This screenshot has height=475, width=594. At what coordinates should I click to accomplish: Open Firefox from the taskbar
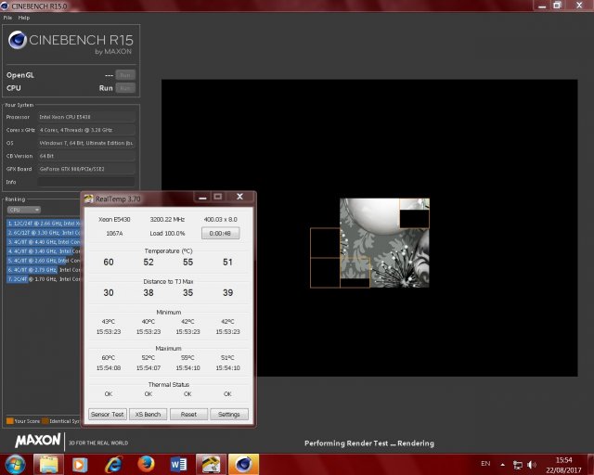point(146,463)
